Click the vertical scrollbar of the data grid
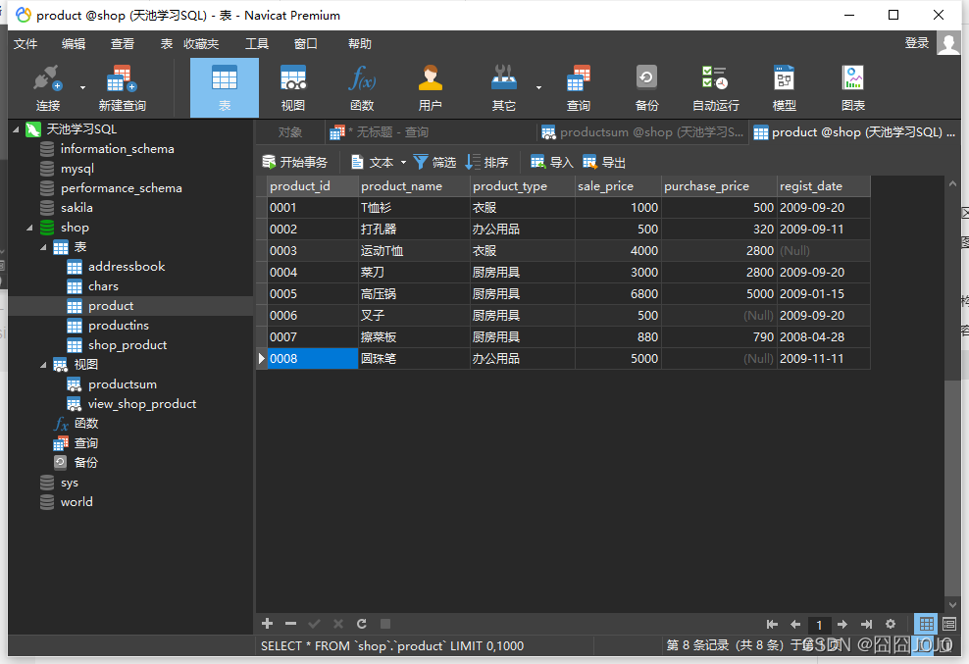This screenshot has height=664, width=969. (951, 394)
